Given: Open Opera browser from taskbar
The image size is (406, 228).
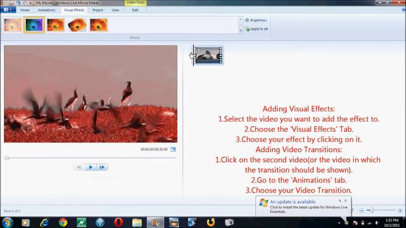Looking at the screenshot, I should point(119,222).
